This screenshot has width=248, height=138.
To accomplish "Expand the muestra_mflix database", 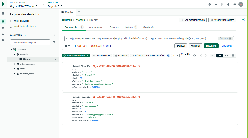I will point(15,74).
